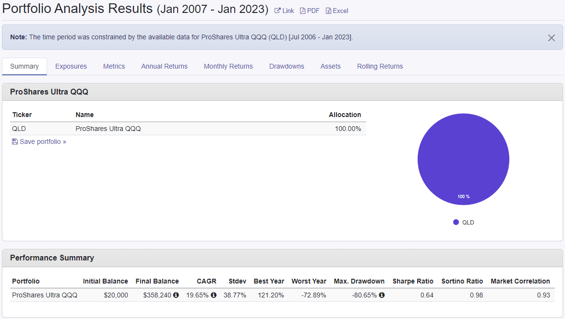Export results as PDF
The height and width of the screenshot is (319, 565).
click(x=310, y=11)
